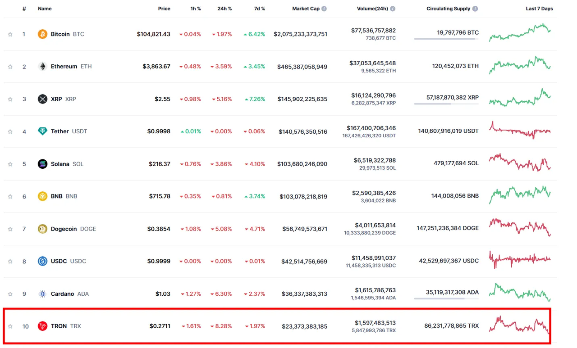Click the Solana coin logo
The image size is (577, 348).
42,164
